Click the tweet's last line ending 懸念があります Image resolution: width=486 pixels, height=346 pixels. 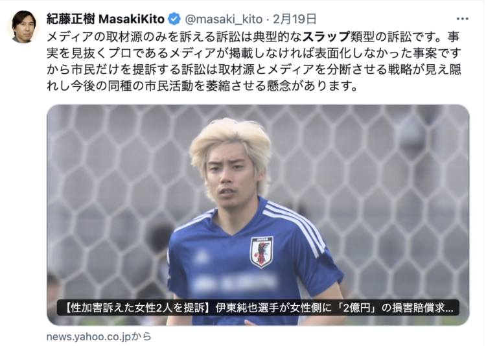coord(202,86)
